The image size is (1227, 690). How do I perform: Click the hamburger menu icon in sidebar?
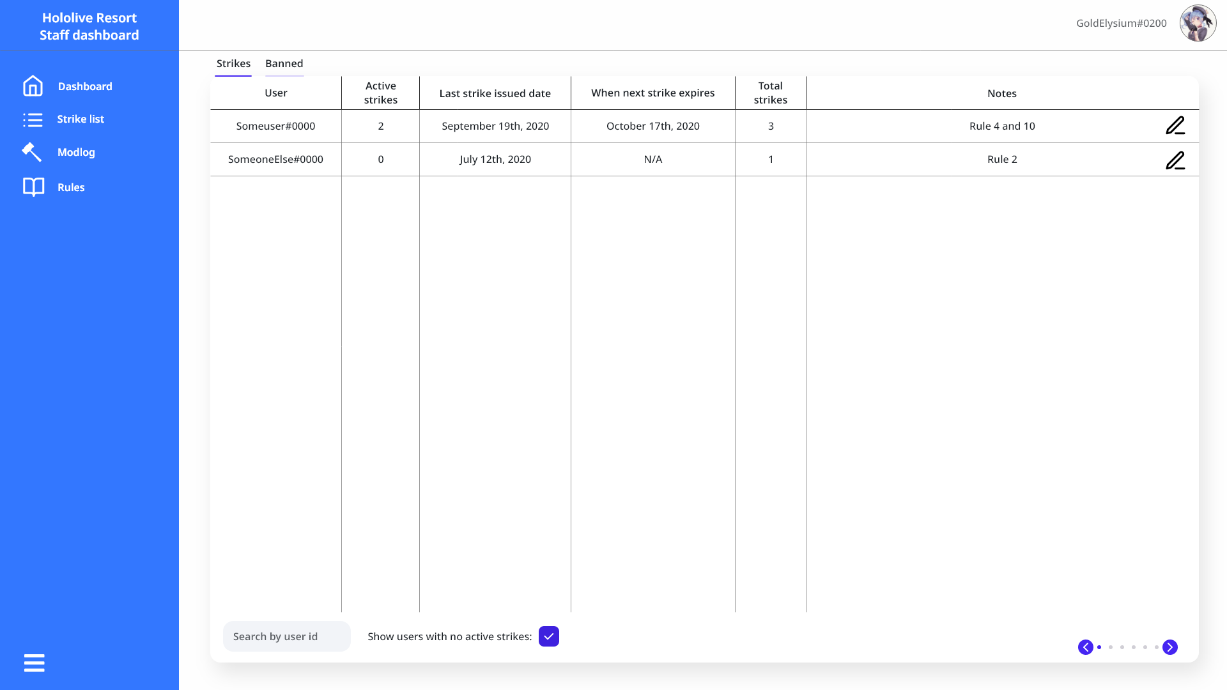(35, 663)
